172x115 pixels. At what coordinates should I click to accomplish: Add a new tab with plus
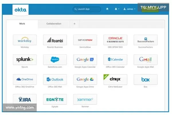75,24
